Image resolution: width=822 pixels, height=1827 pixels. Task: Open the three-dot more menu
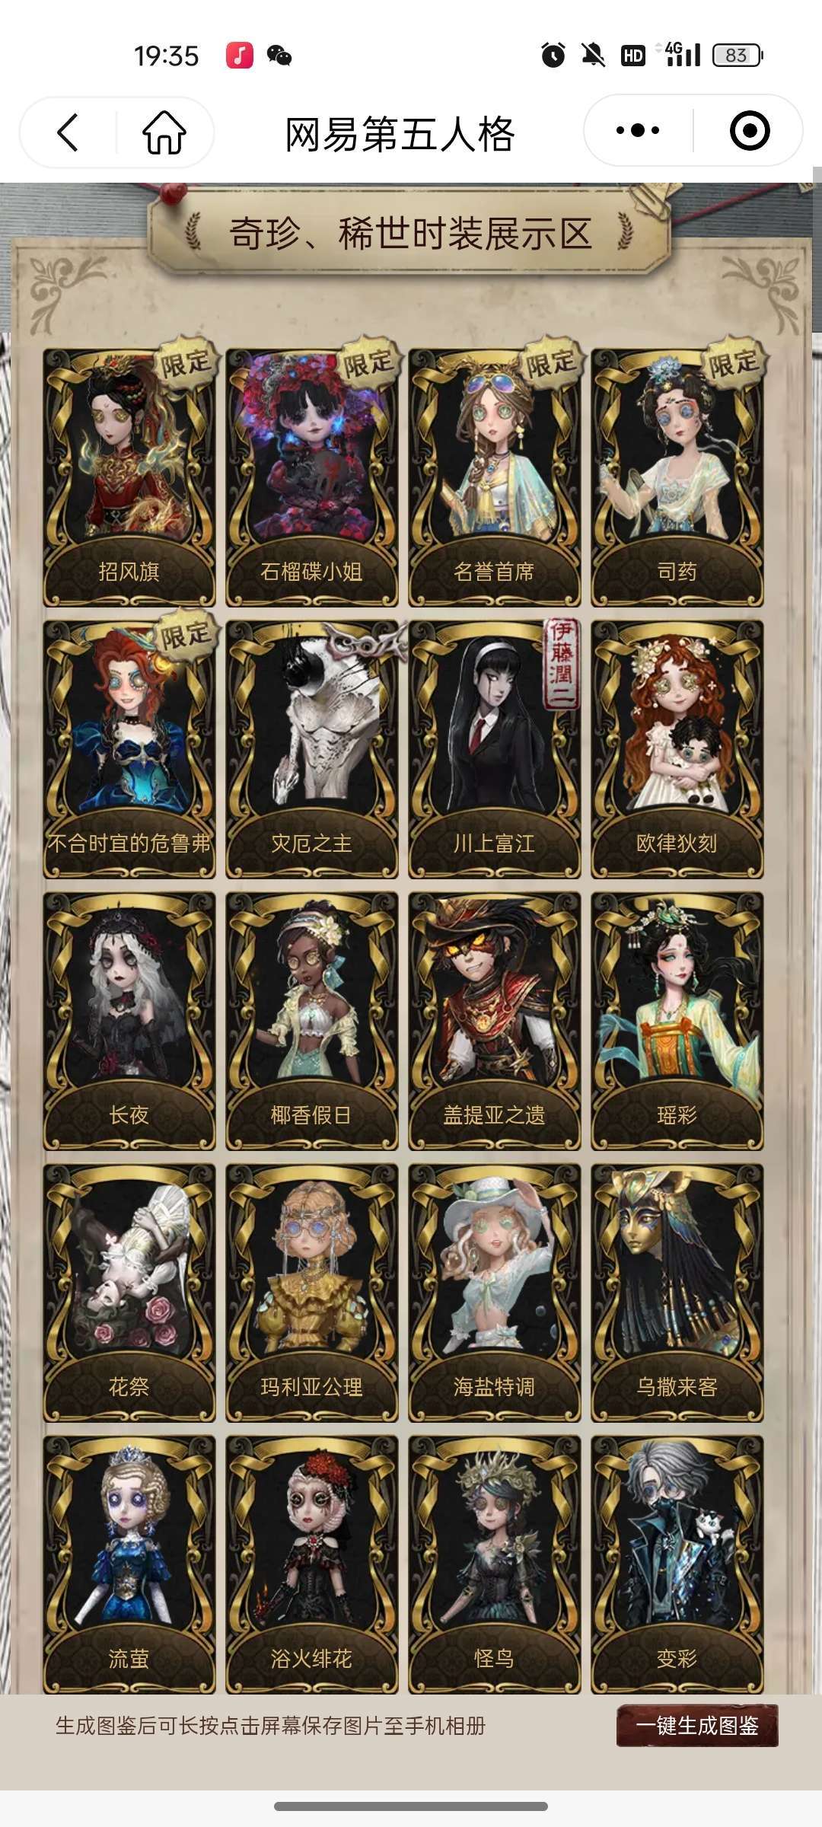coord(638,130)
